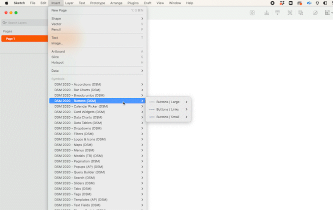Open DSM 2020 - Query Builder (DSM)
The image size is (333, 210).
pyautogui.click(x=97, y=172)
